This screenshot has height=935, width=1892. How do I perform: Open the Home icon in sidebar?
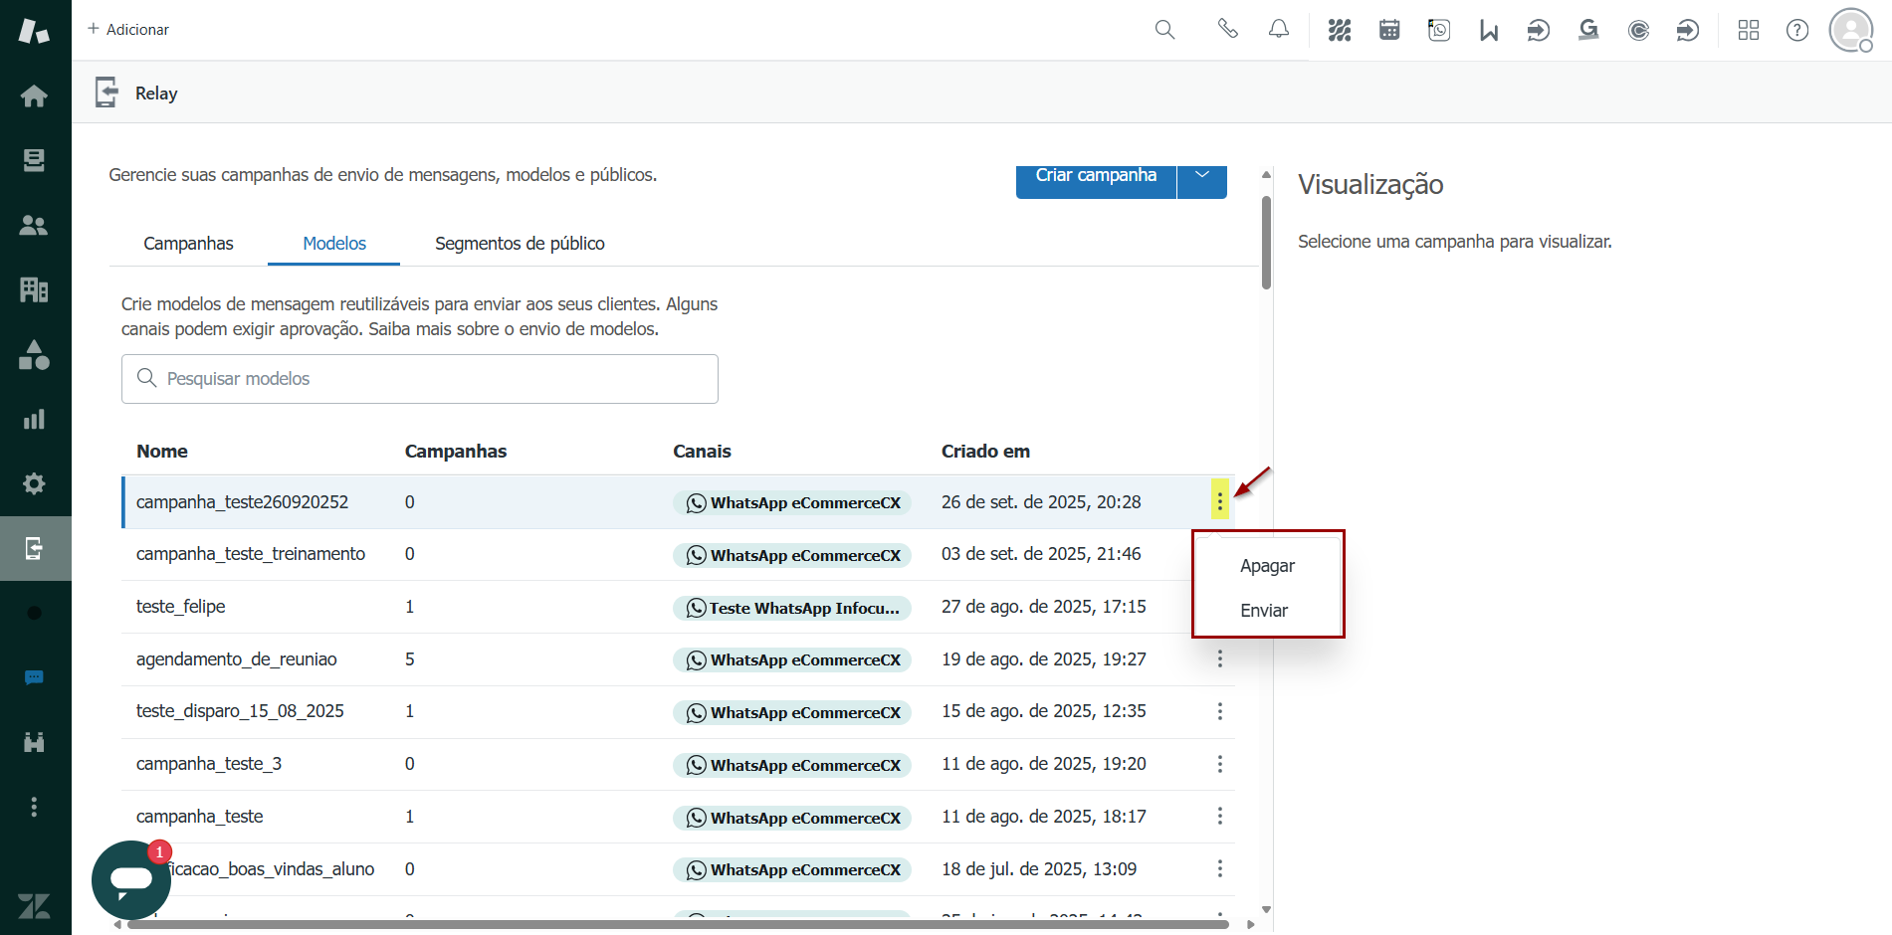[34, 95]
